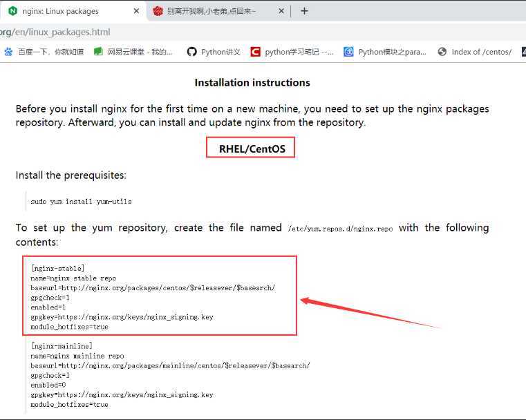Screen dimensions: 526x420
Task: Click the nginx favicon on the first tab
Action: pos(12,11)
